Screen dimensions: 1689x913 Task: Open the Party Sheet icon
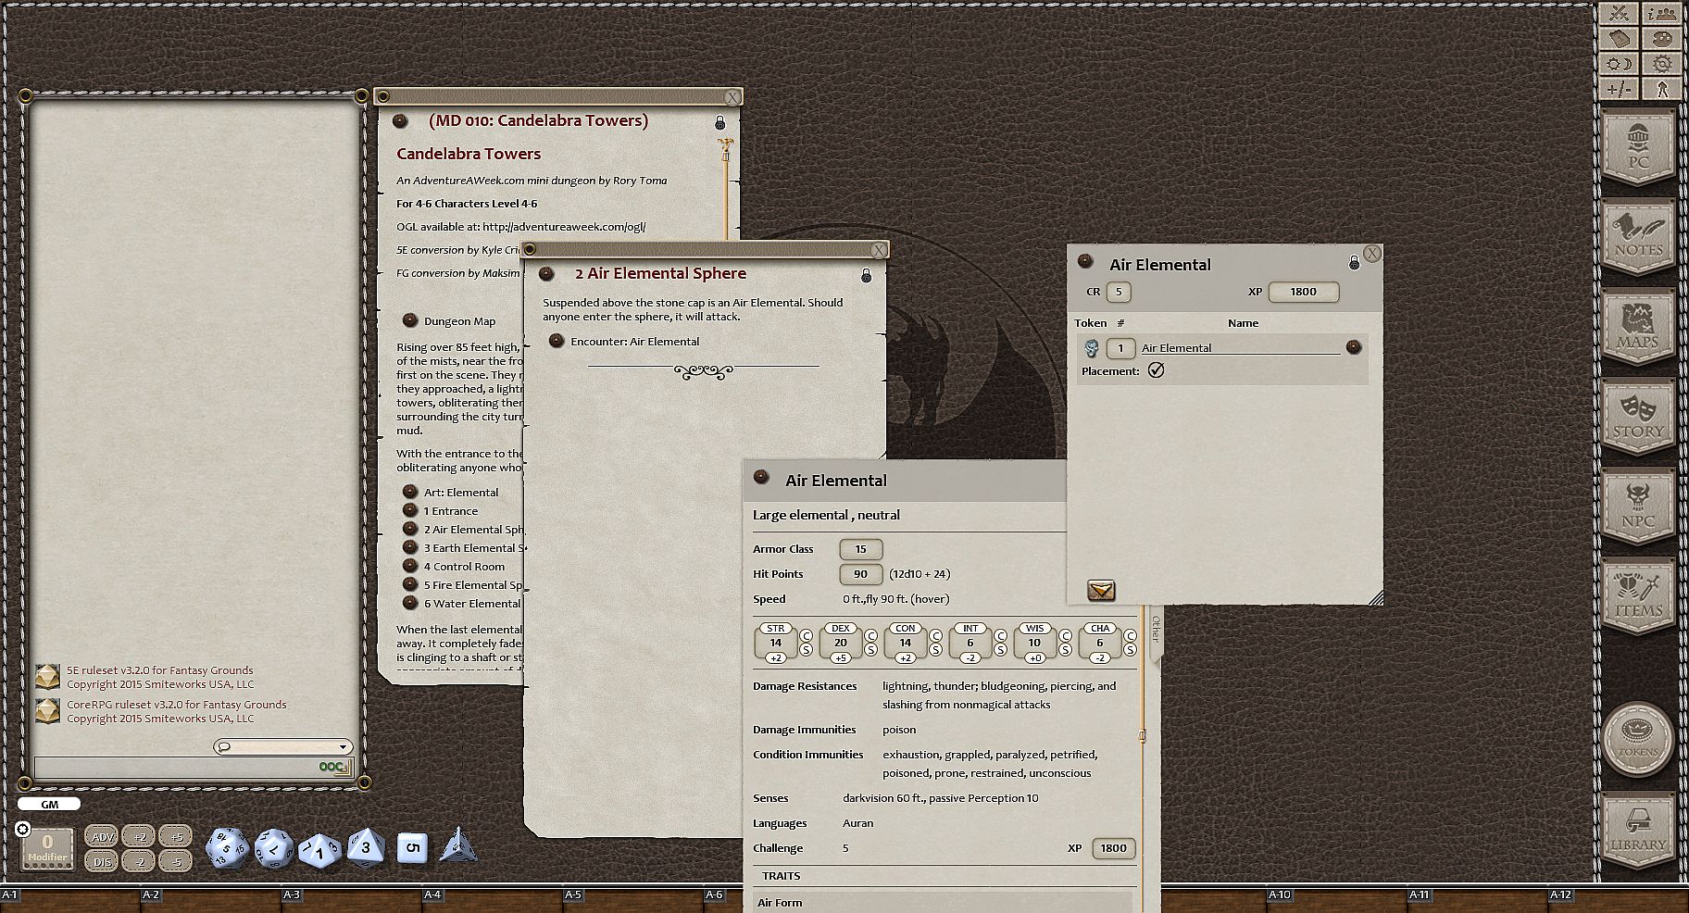[x=1663, y=13]
